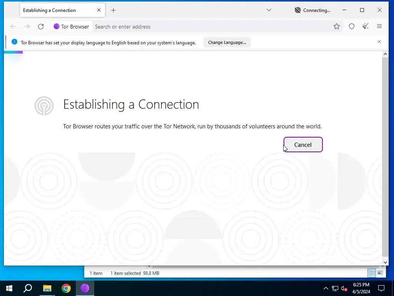Click the muted volume tray icon

click(x=344, y=288)
